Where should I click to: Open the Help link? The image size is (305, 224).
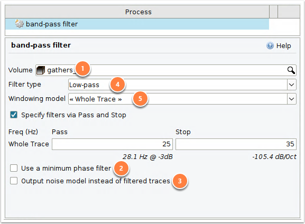(x=279, y=45)
